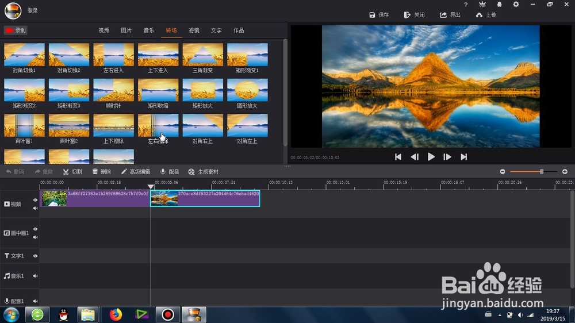Click the 切割 scissors tool
The image size is (575, 323).
72,172
